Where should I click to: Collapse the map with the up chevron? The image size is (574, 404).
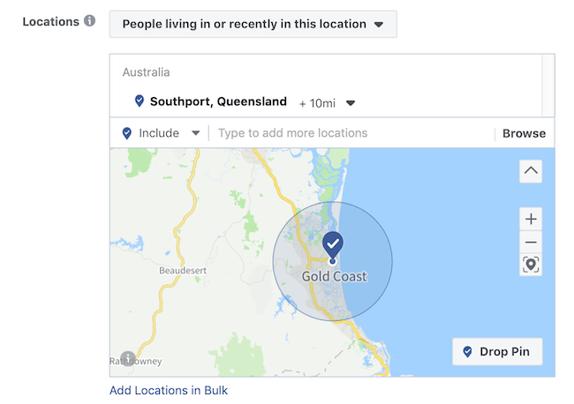tap(531, 170)
